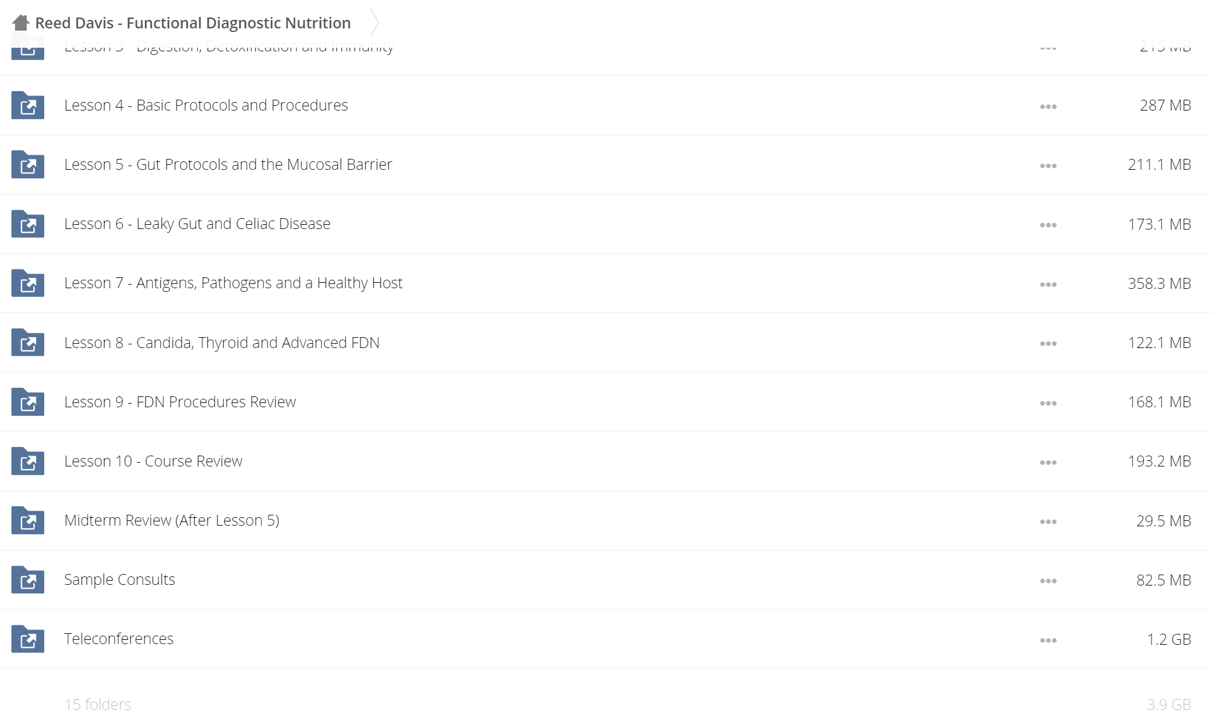
Task: Click the Midterm Review folder icon
Action: [x=28, y=520]
